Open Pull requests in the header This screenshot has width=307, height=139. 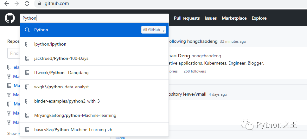point(187,18)
